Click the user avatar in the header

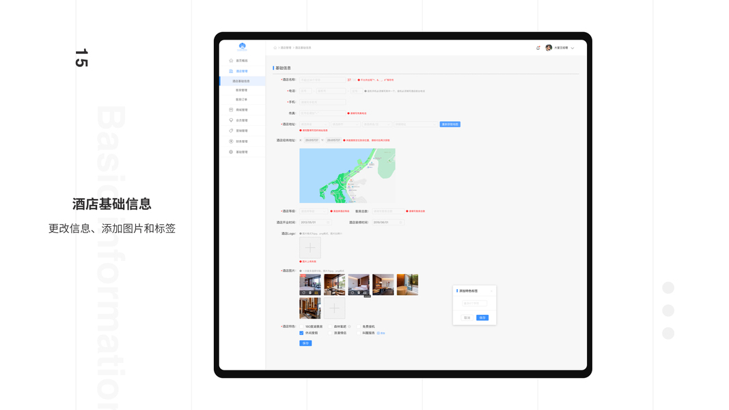coord(549,48)
